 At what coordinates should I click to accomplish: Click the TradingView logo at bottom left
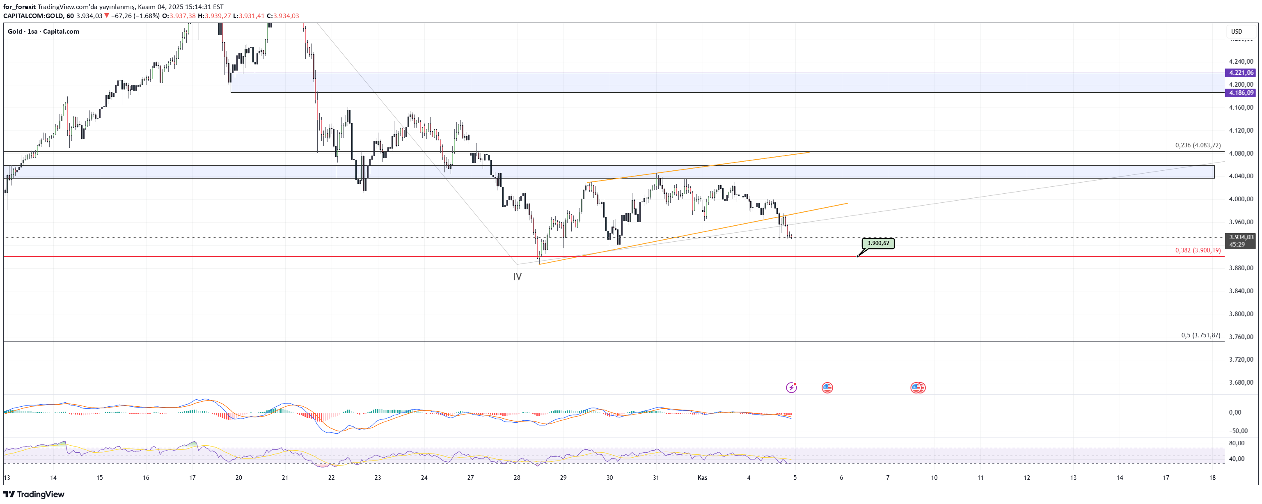tap(34, 494)
